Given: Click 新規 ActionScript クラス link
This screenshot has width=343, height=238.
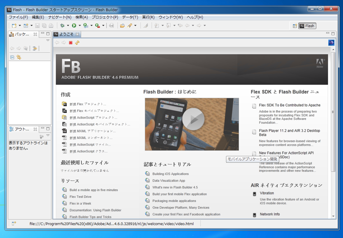Looking at the screenshot, I should 88,151.
